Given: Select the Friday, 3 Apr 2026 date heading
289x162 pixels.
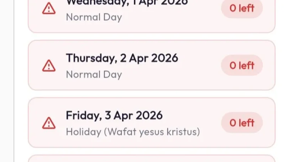Looking at the screenshot, I should click(x=114, y=115).
